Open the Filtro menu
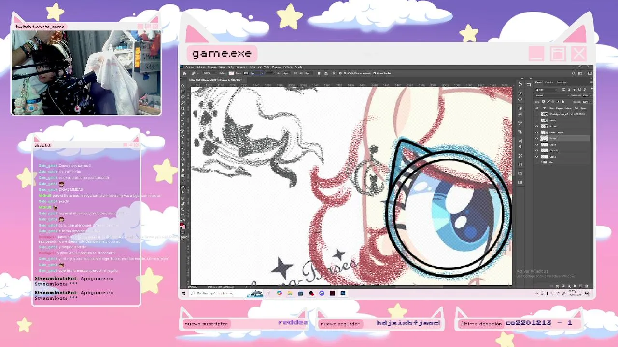The image size is (618, 347). point(253,67)
